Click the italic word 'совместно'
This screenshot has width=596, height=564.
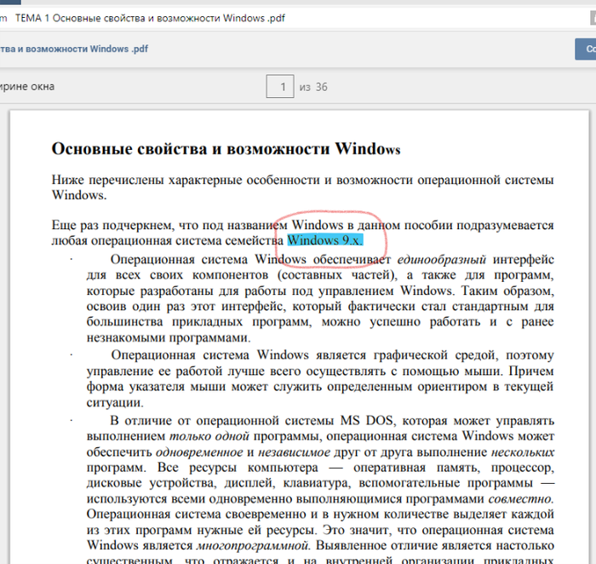(521, 498)
